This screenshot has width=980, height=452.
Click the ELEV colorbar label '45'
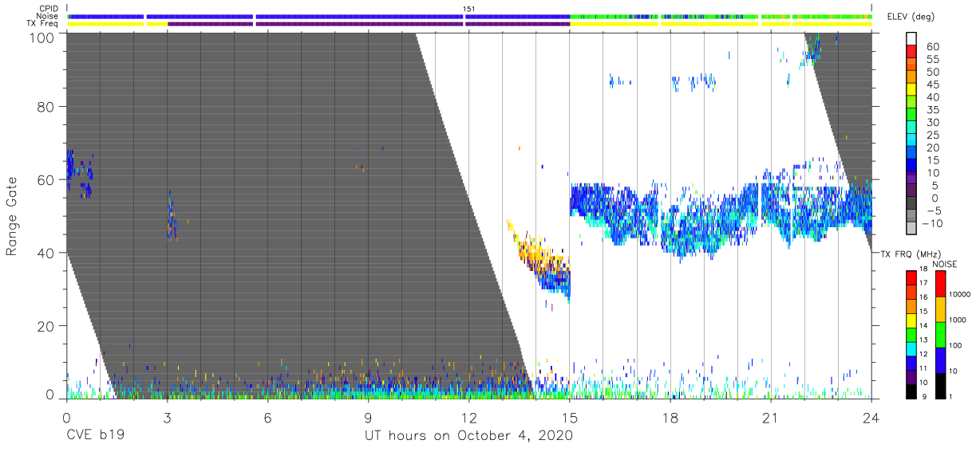[x=933, y=85]
